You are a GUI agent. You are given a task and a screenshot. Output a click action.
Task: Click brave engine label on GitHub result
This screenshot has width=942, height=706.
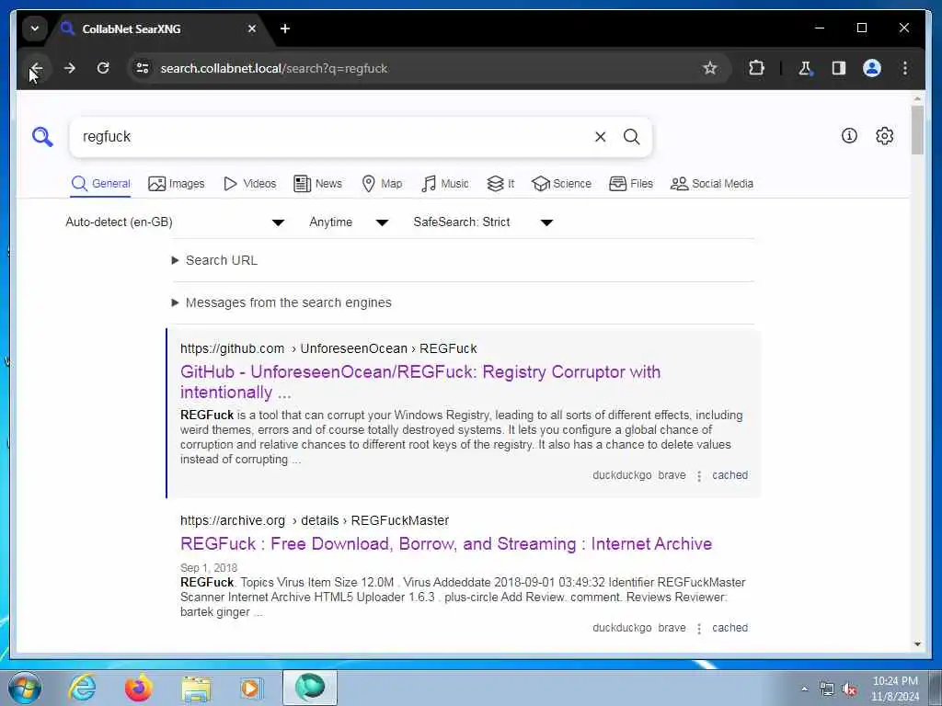(x=672, y=475)
